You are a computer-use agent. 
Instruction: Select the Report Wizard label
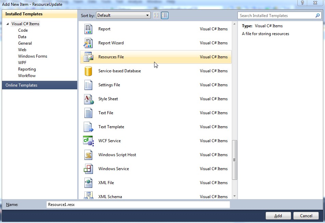111,43
